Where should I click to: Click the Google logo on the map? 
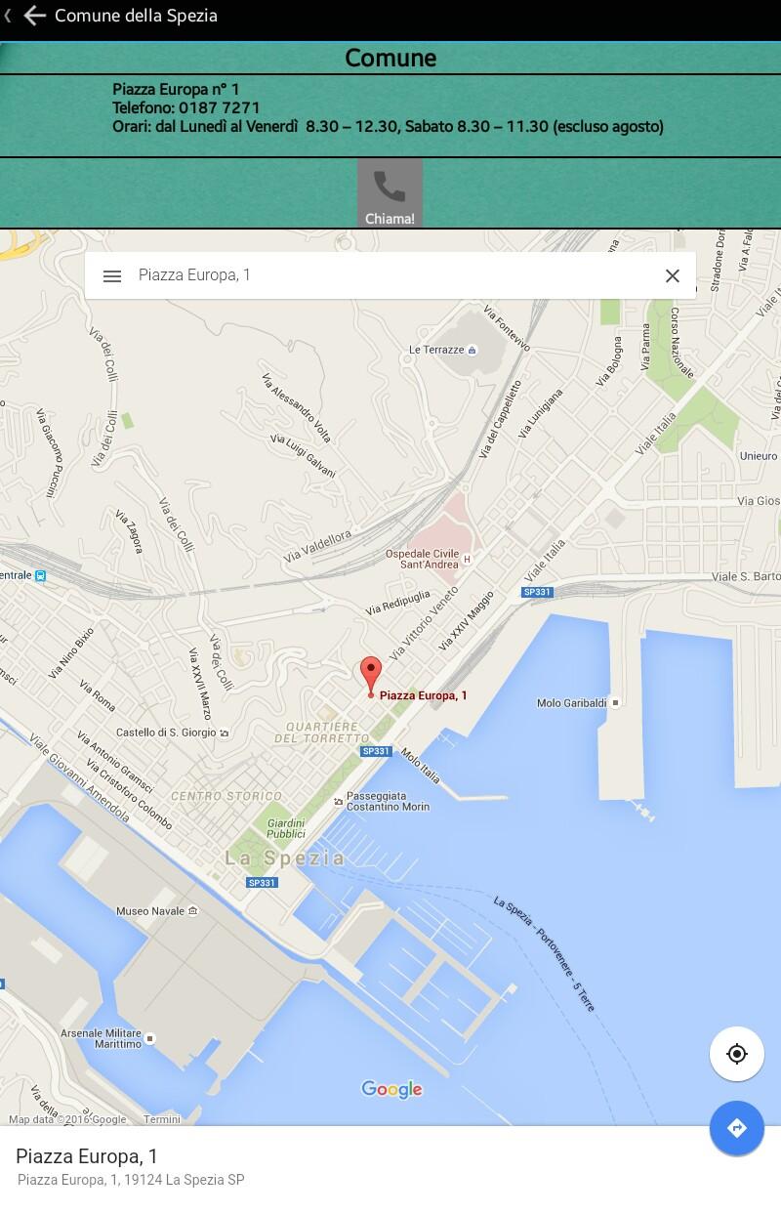pos(391,1090)
